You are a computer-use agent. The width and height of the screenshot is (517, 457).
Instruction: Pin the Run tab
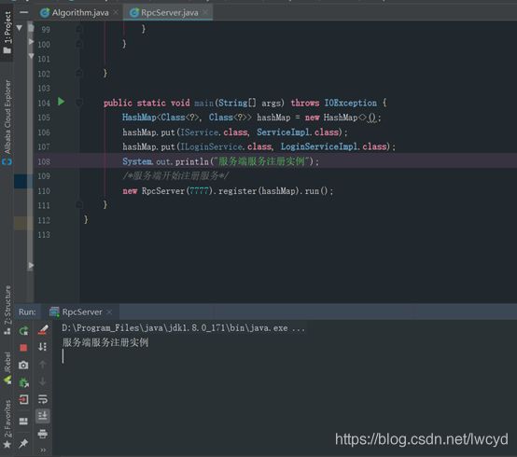[x=23, y=444]
